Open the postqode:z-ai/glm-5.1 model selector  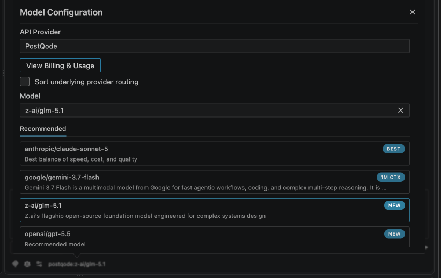(77, 264)
